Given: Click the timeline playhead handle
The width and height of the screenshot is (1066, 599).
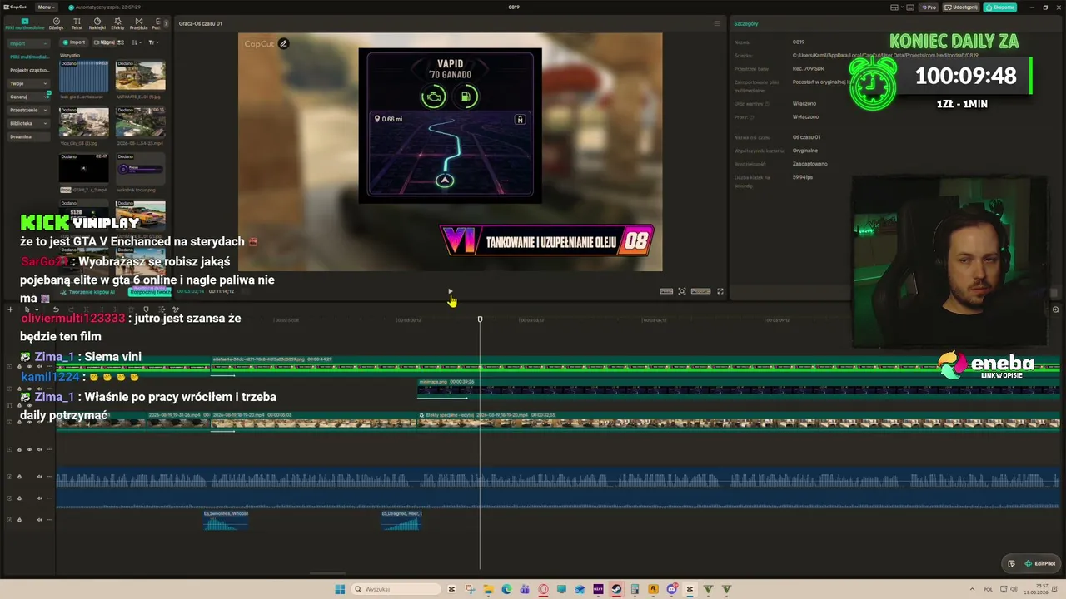Looking at the screenshot, I should point(480,319).
